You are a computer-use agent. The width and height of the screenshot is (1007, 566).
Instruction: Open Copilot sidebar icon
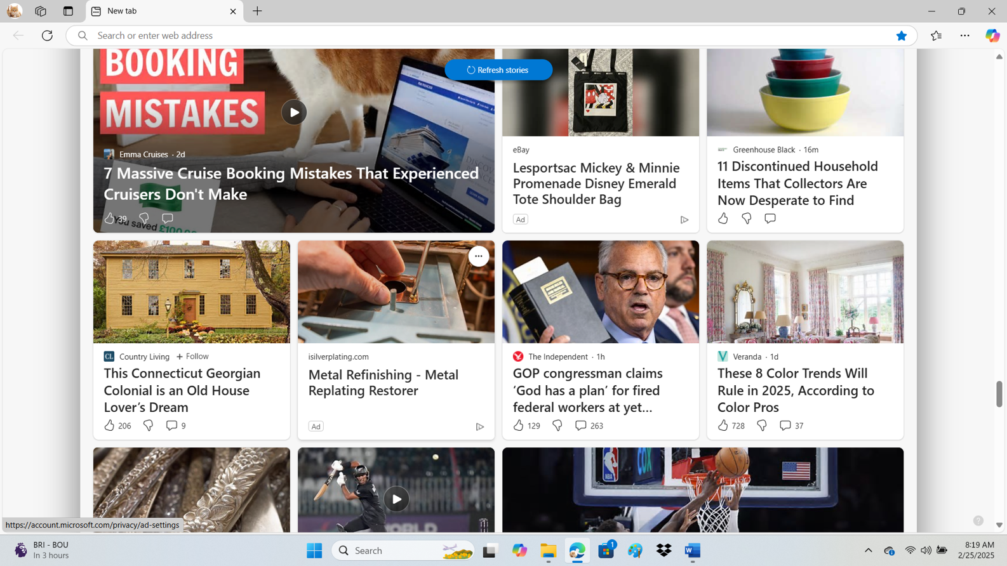coord(992,36)
